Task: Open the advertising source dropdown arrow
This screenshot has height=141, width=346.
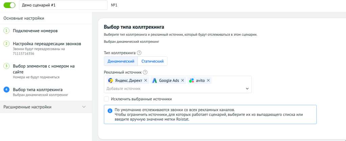Action: [247, 89]
